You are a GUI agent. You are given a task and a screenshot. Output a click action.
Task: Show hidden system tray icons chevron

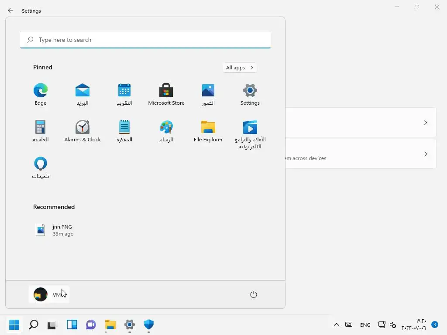337,325
